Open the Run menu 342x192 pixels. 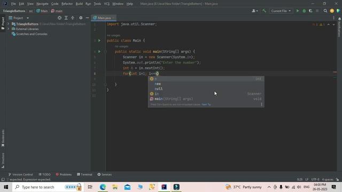(x=88, y=4)
